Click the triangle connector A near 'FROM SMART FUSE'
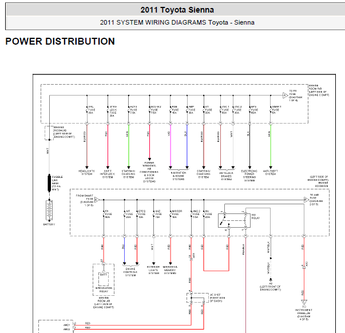This screenshot has height=333, width=345. tap(97, 200)
